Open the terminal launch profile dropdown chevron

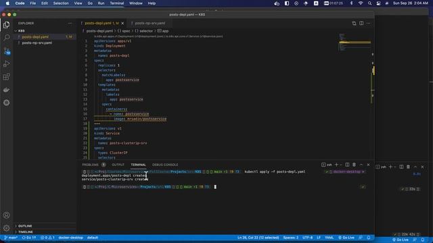[341, 165]
